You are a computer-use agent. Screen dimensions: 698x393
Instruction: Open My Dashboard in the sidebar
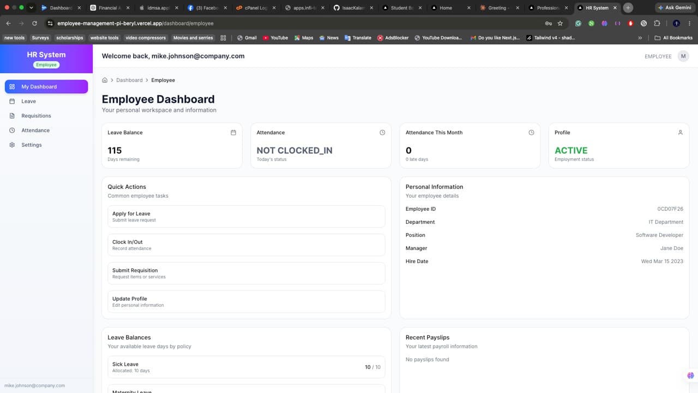point(46,87)
